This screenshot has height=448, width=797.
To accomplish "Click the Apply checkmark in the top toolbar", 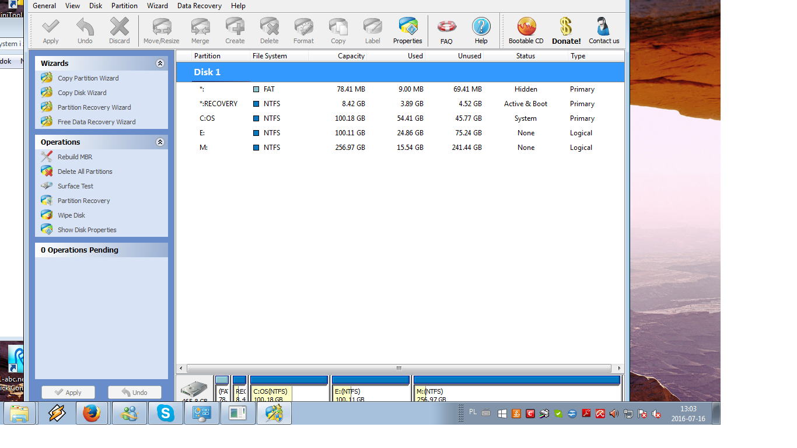I will pyautogui.click(x=51, y=30).
